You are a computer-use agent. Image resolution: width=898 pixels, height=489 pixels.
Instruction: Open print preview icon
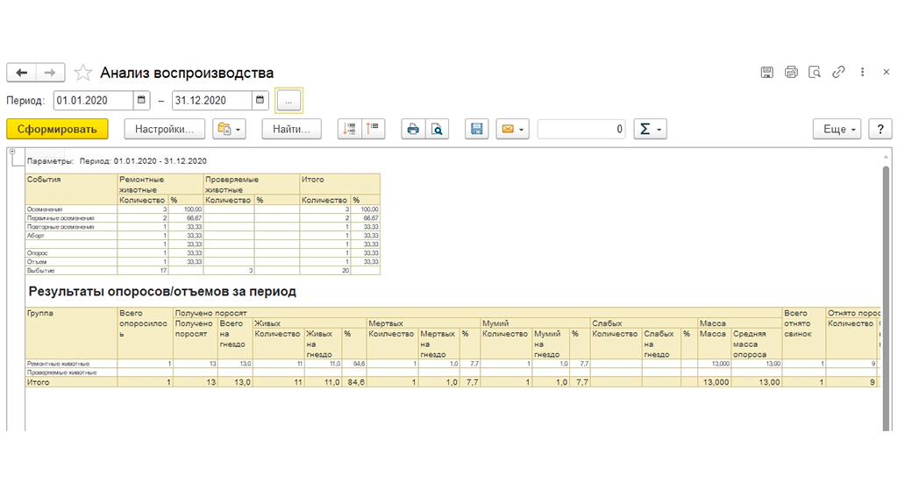[436, 129]
